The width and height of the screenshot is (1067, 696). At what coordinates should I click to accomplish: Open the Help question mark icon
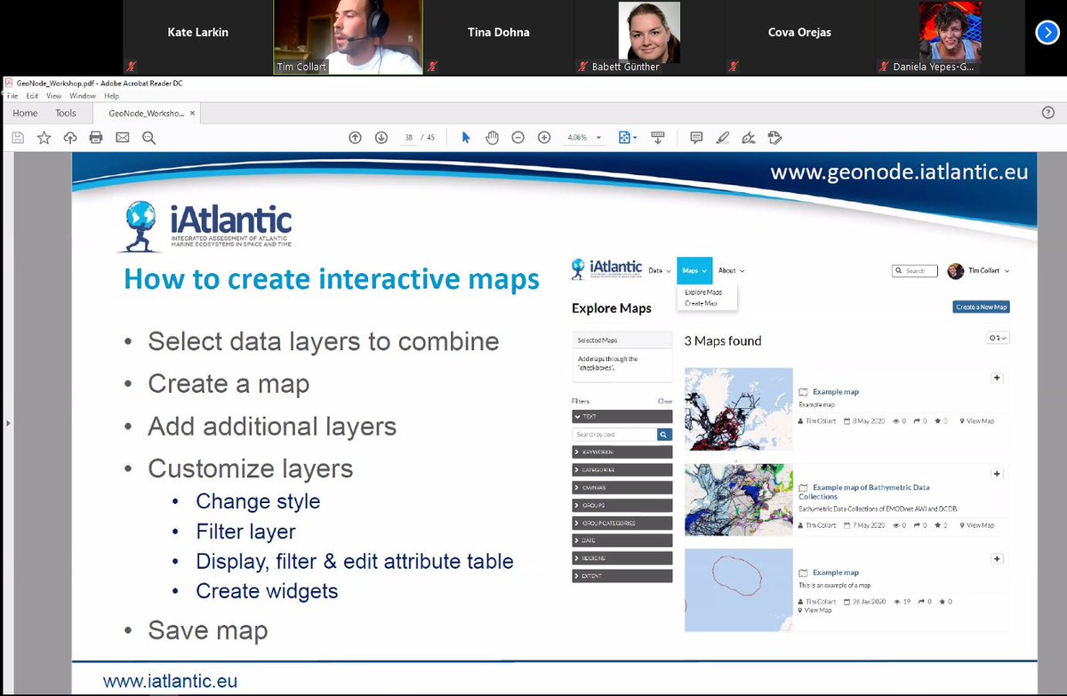pyautogui.click(x=1047, y=113)
